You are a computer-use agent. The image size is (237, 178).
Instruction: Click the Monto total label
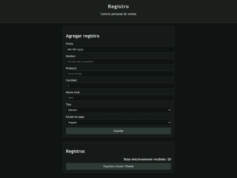(x=73, y=92)
